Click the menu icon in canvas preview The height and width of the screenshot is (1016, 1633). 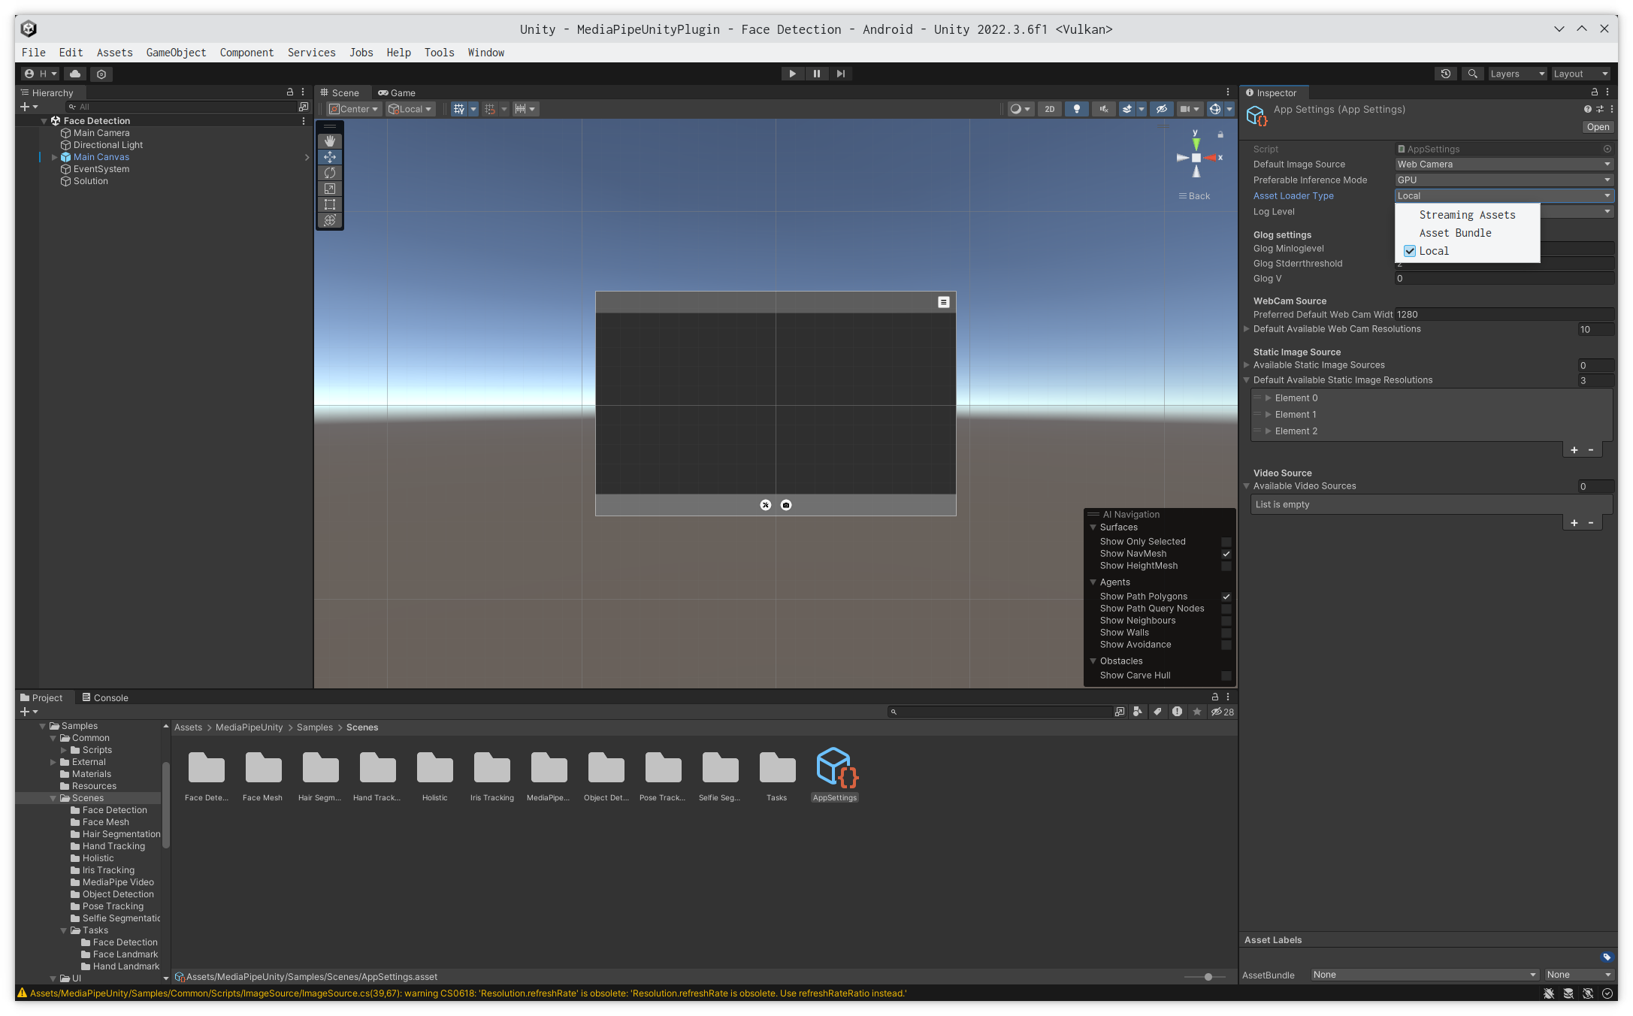[944, 302]
